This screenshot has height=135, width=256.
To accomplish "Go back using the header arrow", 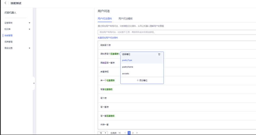I will pyautogui.click(x=5, y=3).
